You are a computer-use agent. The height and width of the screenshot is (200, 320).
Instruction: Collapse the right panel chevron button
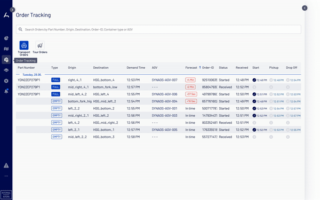(305, 8)
